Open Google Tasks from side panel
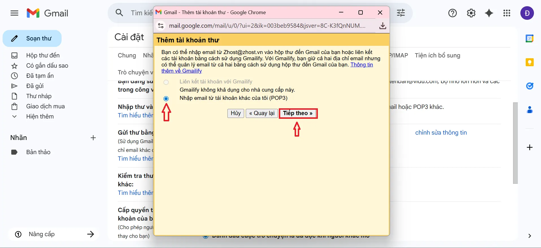The height and width of the screenshot is (248, 541). pos(529,86)
